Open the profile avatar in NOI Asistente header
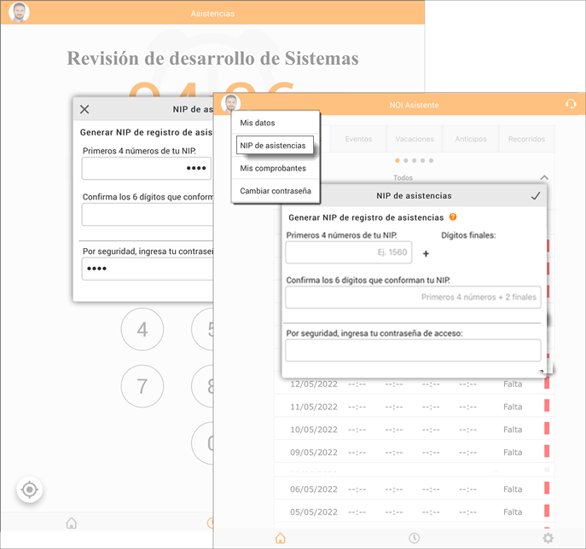 pyautogui.click(x=229, y=104)
